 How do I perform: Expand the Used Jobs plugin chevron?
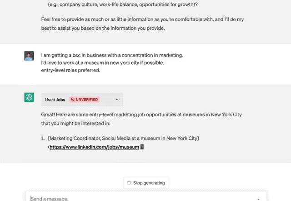117,100
